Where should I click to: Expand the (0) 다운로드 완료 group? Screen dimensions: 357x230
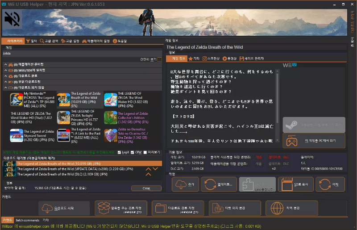tap(83, 76)
